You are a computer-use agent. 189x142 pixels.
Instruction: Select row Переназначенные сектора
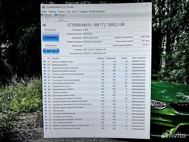coord(95,71)
